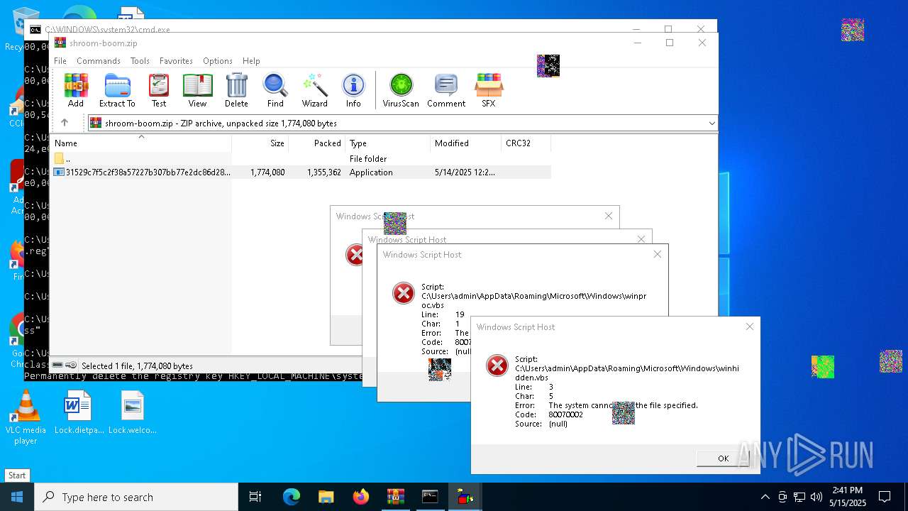Viewport: 908px width, 511px height.
Task: Click the Windows Start button
Action: click(x=17, y=497)
